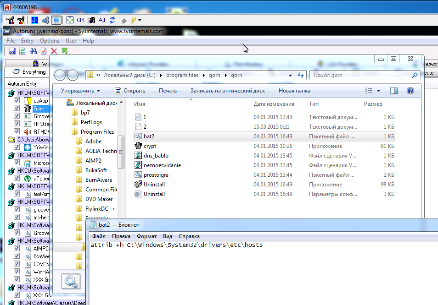This screenshot has width=438, height=305.
Task: Open the view options dropdown arrow
Action: (x=378, y=91)
